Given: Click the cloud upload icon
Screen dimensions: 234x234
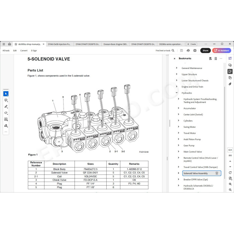Looking at the screenshot, I should 188,50.
